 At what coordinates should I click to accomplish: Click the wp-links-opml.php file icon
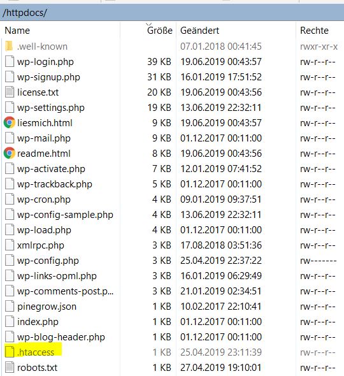coord(10,276)
